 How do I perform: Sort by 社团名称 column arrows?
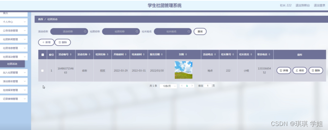coord(107,55)
